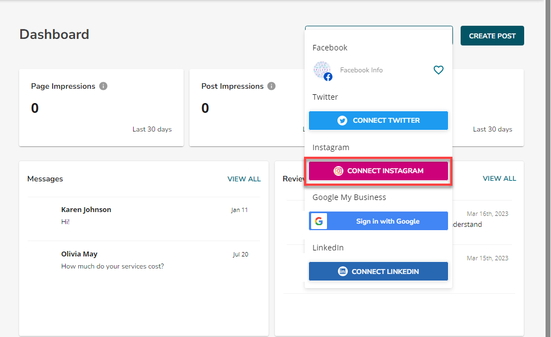Click the Facebook Info profile avatar

323,71
